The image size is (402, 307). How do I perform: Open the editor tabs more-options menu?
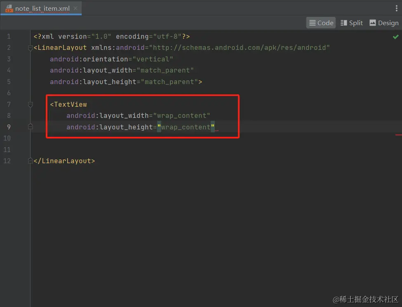pyautogui.click(x=396, y=8)
